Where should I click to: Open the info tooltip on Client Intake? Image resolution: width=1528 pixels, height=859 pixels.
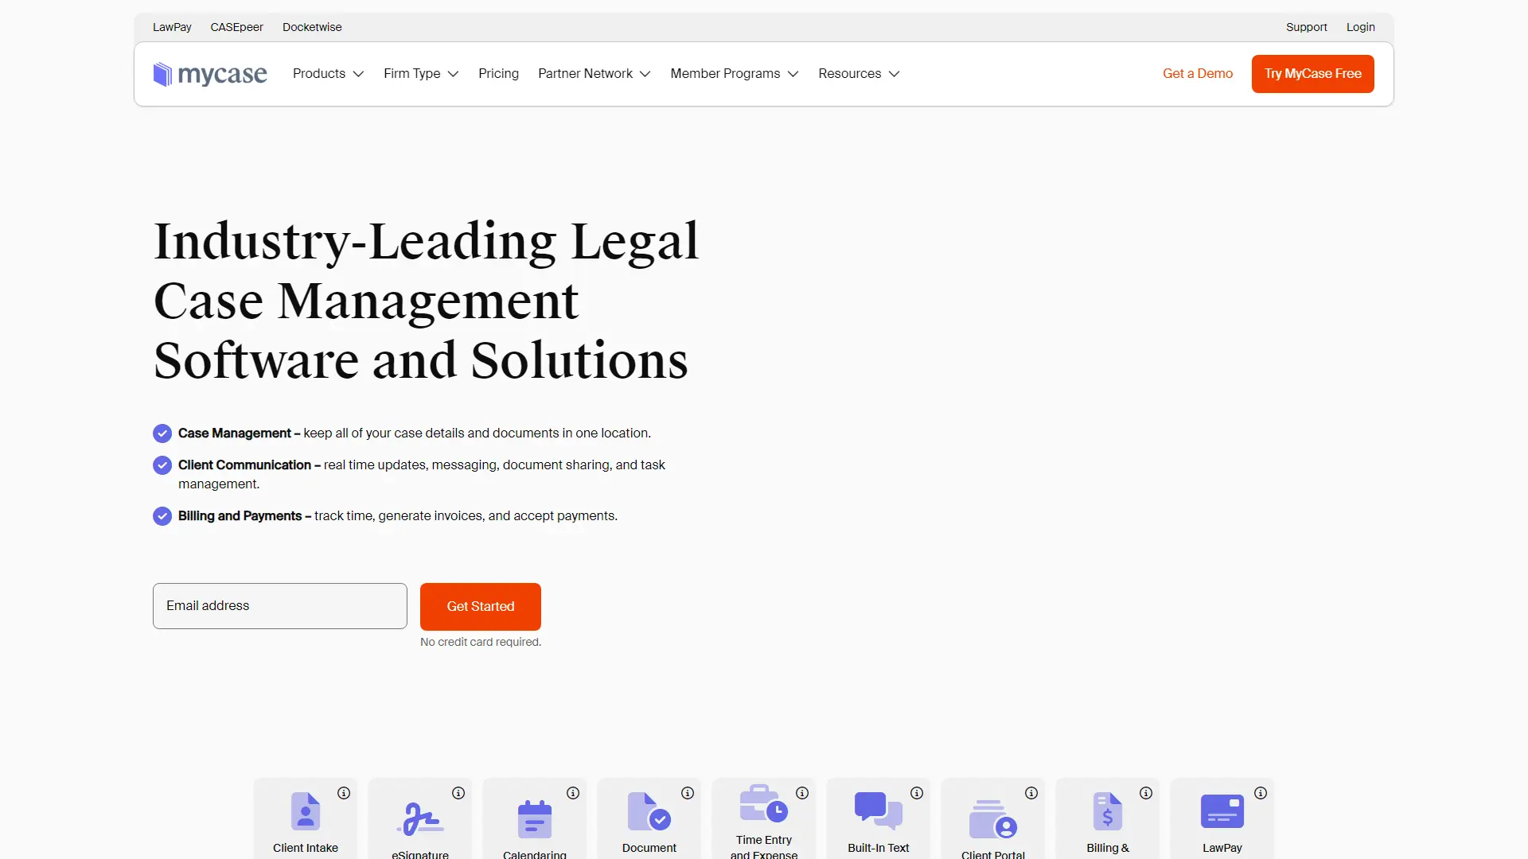tap(344, 792)
